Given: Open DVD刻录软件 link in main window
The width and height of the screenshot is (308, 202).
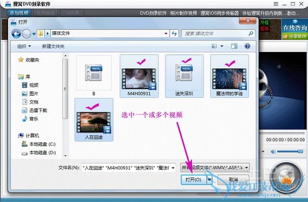Looking at the screenshot, I should tap(153, 13).
